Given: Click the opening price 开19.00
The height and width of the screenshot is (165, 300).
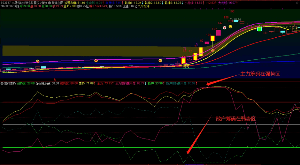Looking at the screenshot, I should (25, 6).
